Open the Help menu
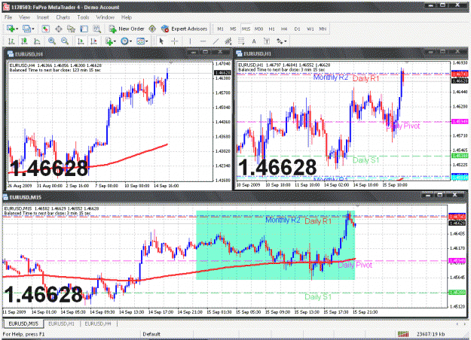The height and width of the screenshot is (340, 471). (x=127, y=17)
